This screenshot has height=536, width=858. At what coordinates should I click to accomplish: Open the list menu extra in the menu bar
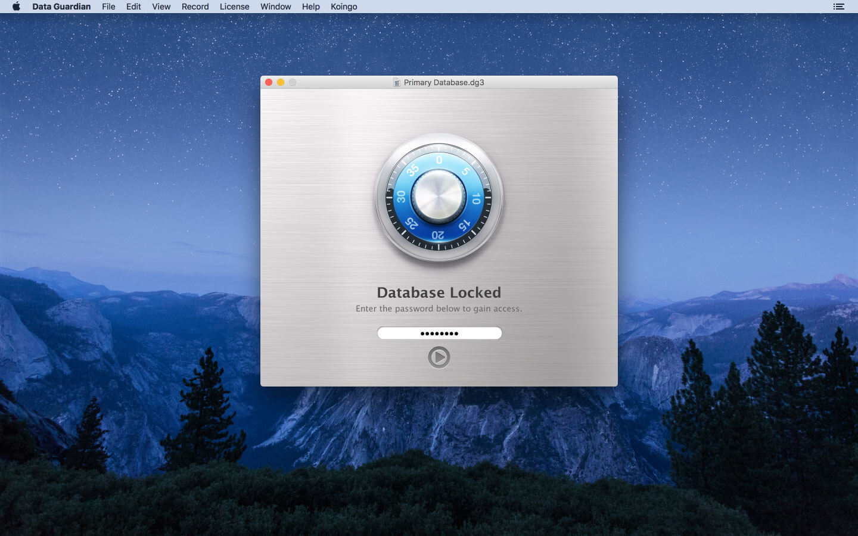[838, 7]
